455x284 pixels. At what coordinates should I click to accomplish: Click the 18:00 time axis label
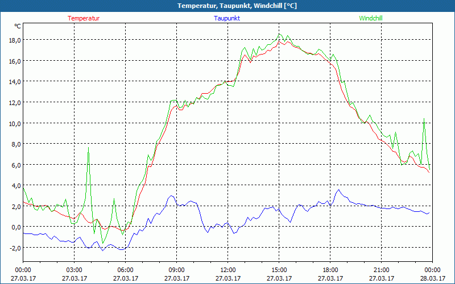tap(330, 270)
